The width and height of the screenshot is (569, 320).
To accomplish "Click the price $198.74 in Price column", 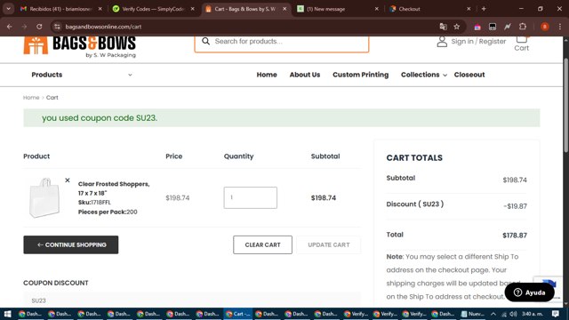I will pos(178,197).
